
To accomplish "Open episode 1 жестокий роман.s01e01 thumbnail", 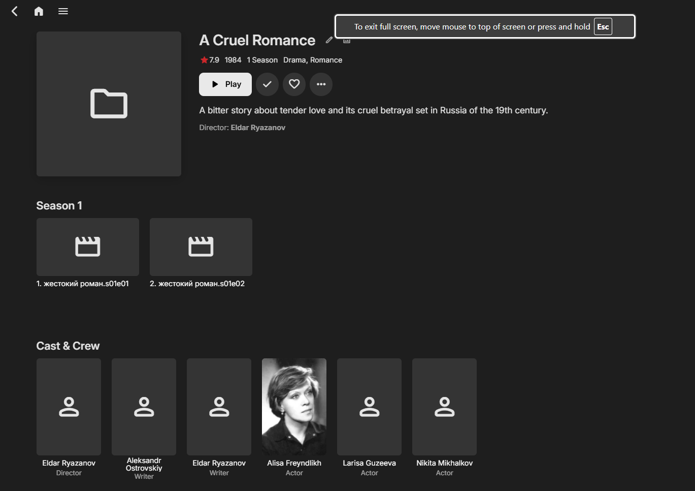I will (88, 247).
